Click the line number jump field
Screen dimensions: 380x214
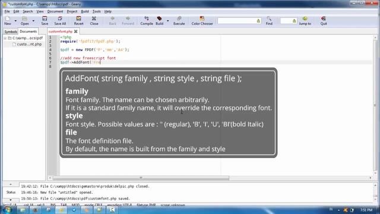289,21
